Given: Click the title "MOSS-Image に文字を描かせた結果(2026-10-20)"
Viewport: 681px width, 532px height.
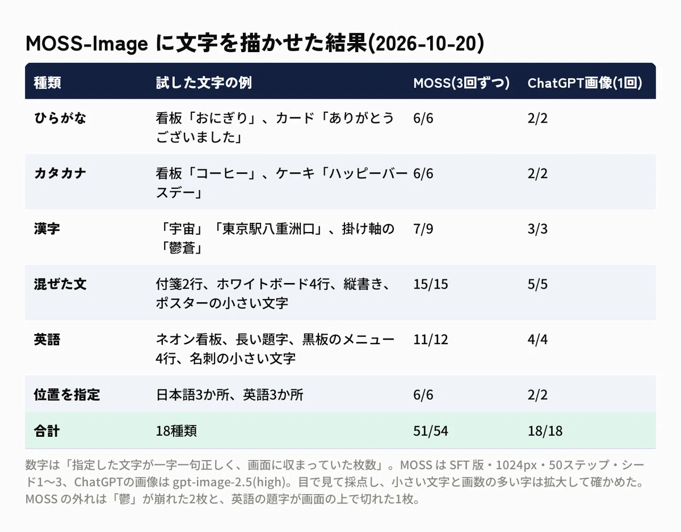Looking at the screenshot, I should pyautogui.click(x=255, y=44).
